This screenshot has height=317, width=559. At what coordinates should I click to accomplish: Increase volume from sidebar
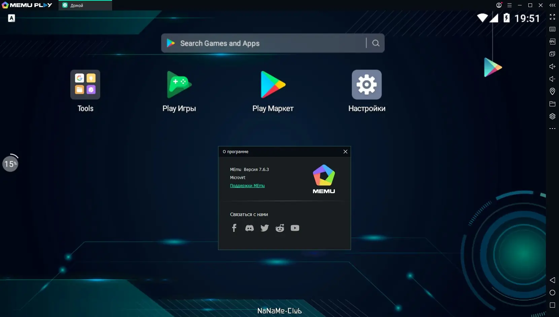[x=552, y=67]
